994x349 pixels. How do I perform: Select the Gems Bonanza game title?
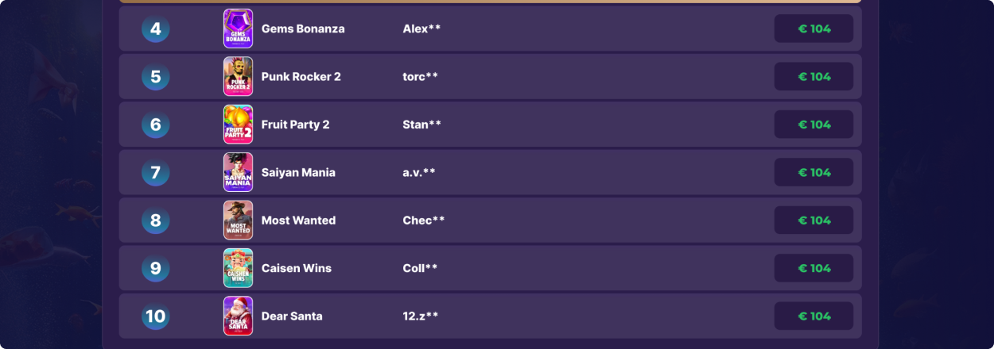point(303,29)
